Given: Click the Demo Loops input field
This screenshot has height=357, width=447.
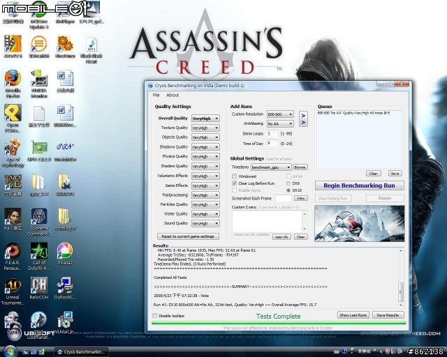Looking at the screenshot, I should pyautogui.click(x=272, y=133).
